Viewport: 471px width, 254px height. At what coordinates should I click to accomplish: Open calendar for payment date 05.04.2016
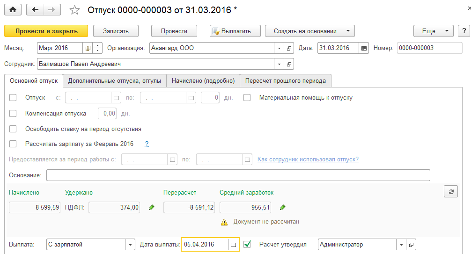(x=233, y=245)
